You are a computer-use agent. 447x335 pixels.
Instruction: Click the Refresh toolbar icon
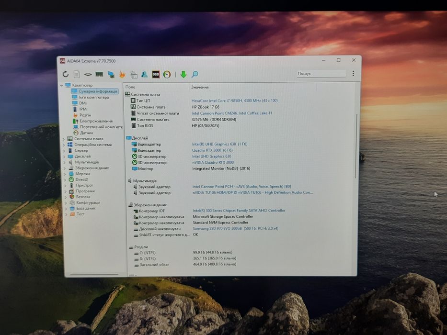pos(66,74)
